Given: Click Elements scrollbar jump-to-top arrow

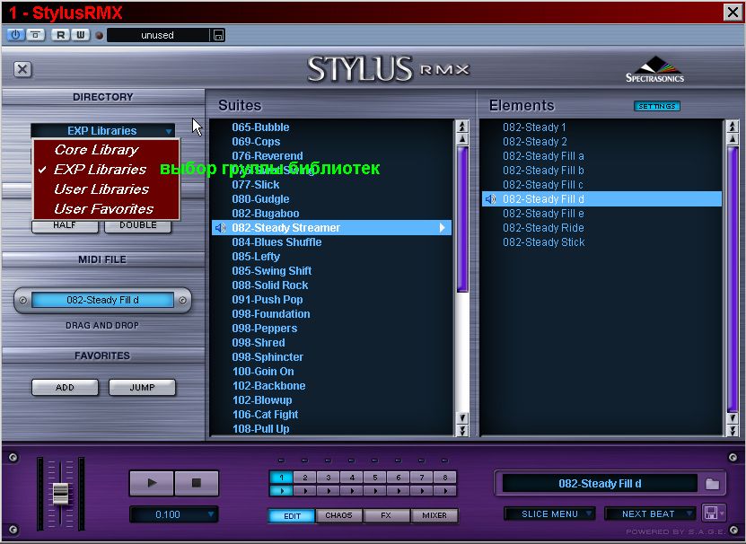Looking at the screenshot, I should pyautogui.click(x=733, y=126).
